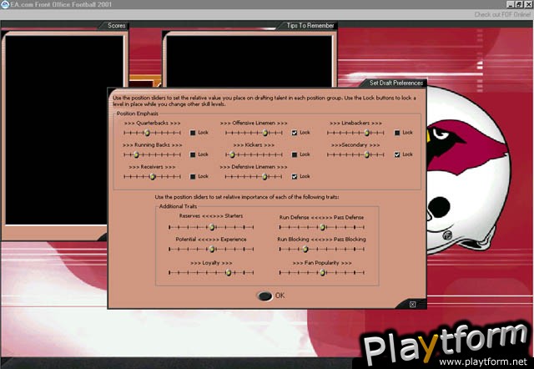This screenshot has width=534, height=369.
Task: Click the 'Kickers' slider label
Action: pyautogui.click(x=254, y=145)
